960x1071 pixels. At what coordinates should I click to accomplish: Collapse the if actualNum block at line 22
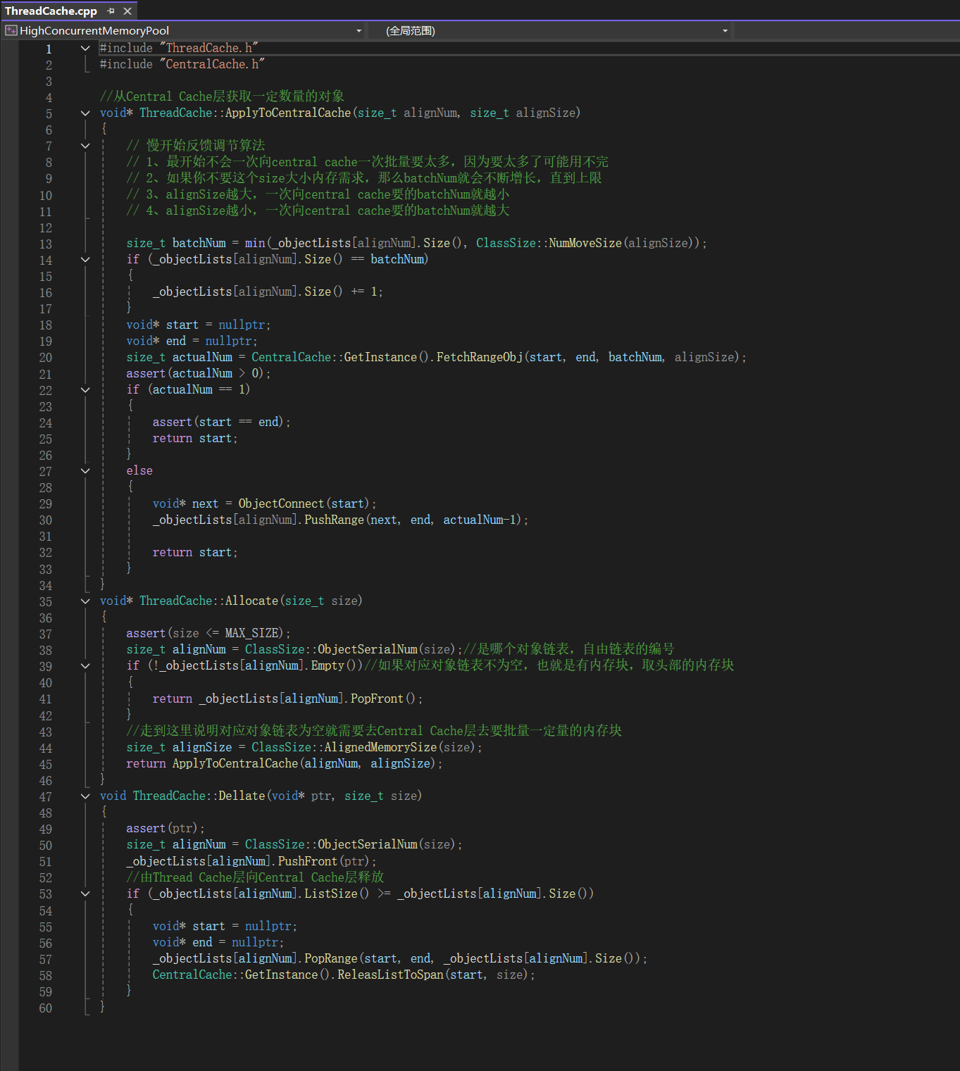pos(85,390)
